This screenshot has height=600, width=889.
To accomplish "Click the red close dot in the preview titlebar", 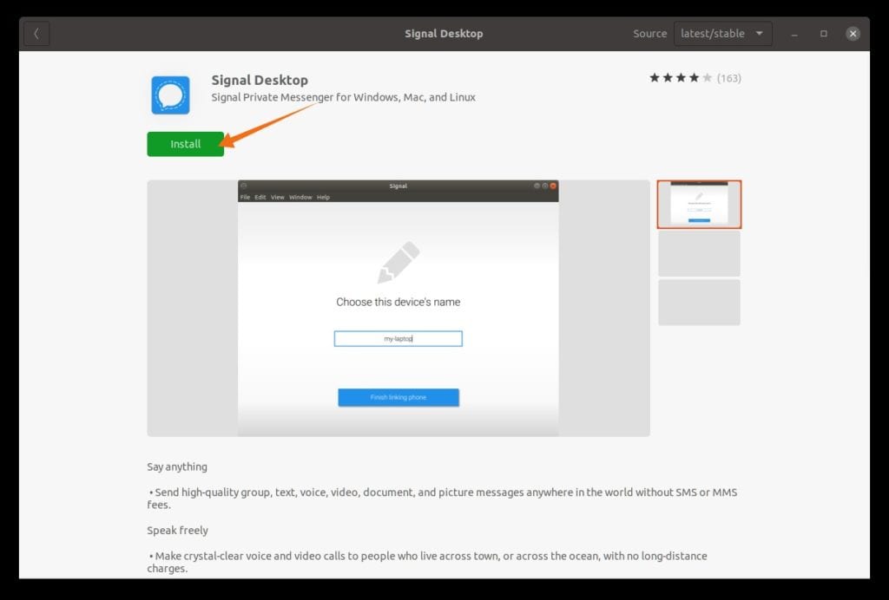I will (553, 185).
